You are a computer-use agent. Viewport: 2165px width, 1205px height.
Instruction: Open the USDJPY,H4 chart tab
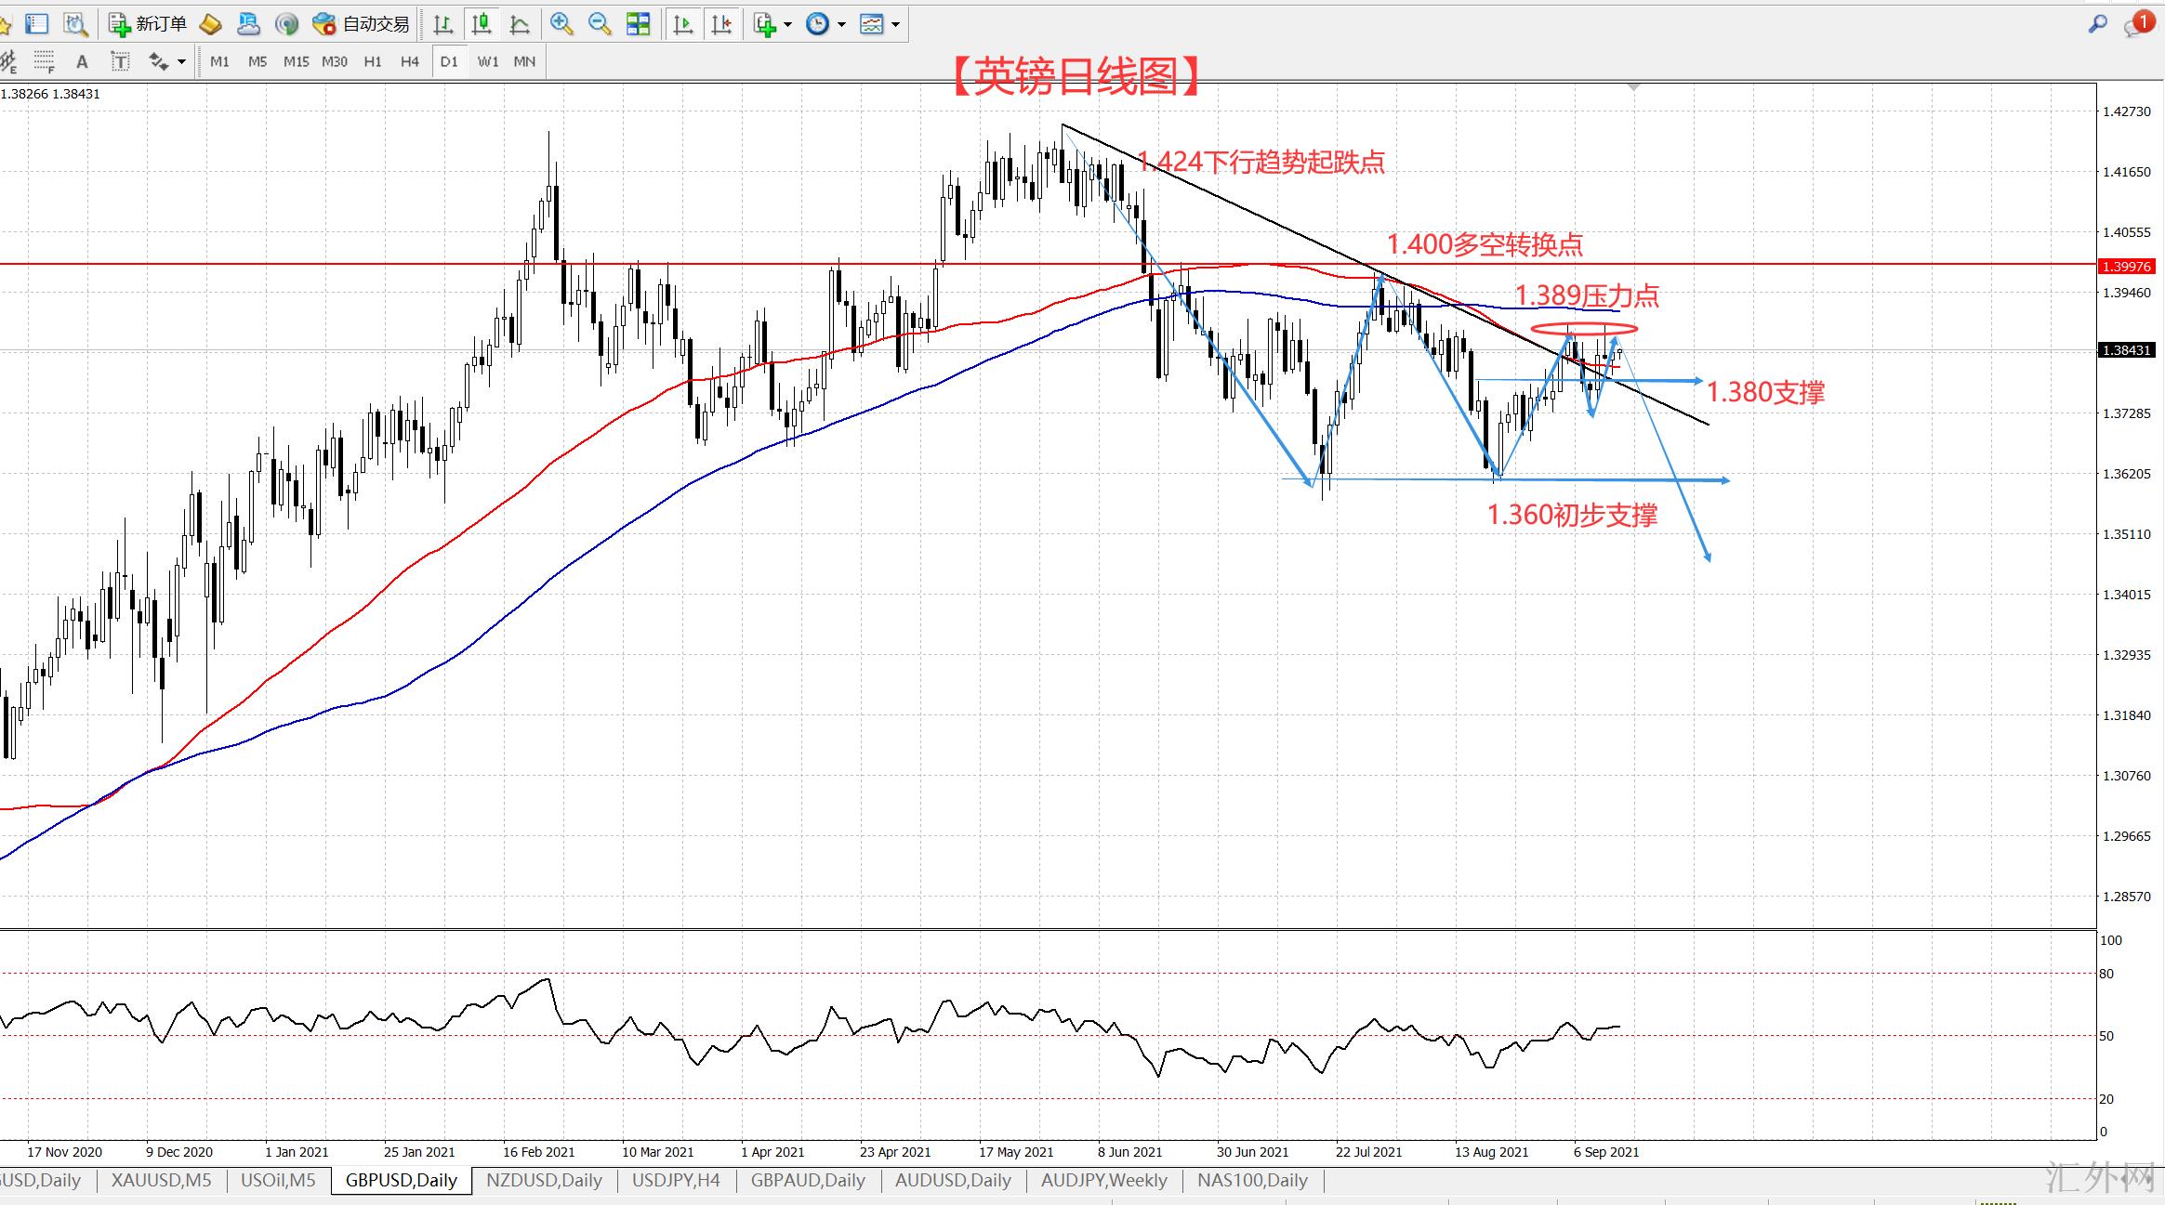click(676, 1180)
